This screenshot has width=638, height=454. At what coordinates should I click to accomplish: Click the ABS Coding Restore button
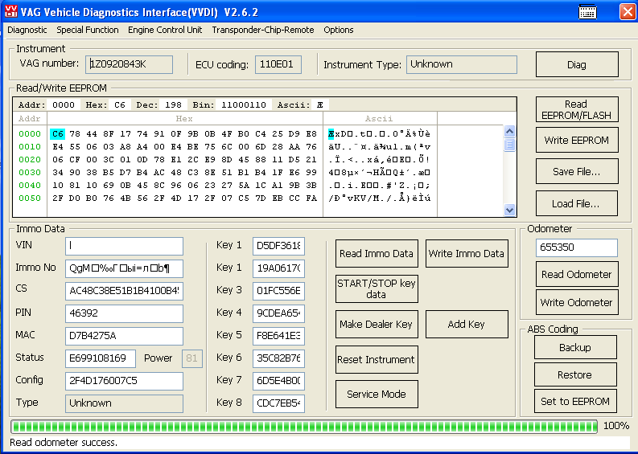pyautogui.click(x=575, y=374)
